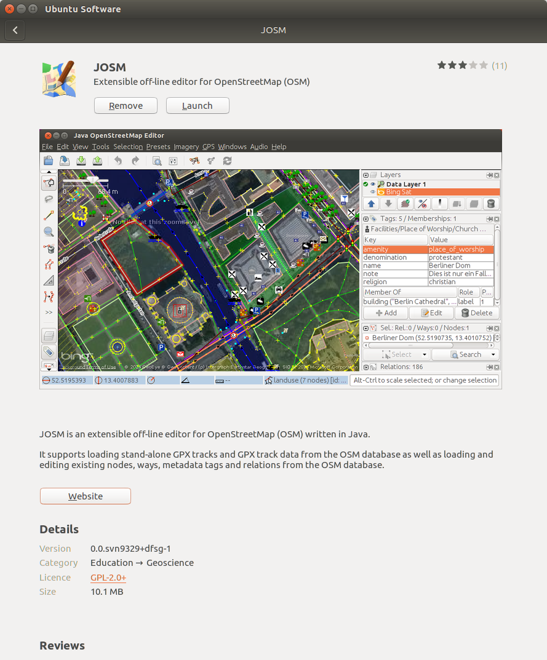Click the move layer up blue arrow
The image size is (547, 660).
coord(372,204)
